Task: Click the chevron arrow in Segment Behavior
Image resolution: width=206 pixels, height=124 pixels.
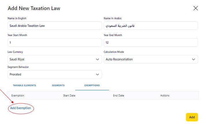Action: [97, 74]
